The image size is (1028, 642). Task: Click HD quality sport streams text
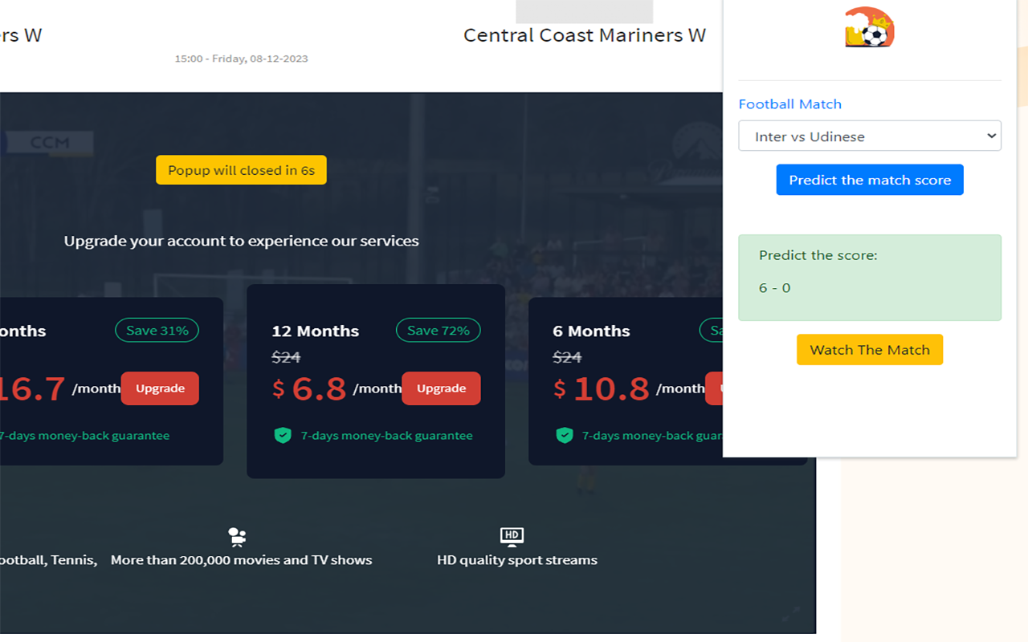[x=517, y=560]
